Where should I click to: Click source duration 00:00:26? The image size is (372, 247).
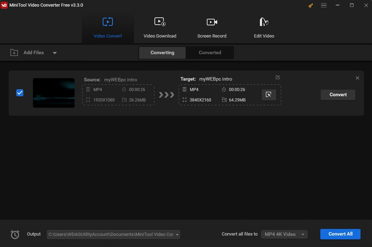click(137, 90)
